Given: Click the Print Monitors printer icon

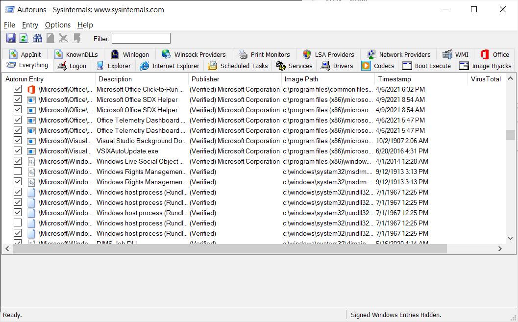Looking at the screenshot, I should coord(243,54).
